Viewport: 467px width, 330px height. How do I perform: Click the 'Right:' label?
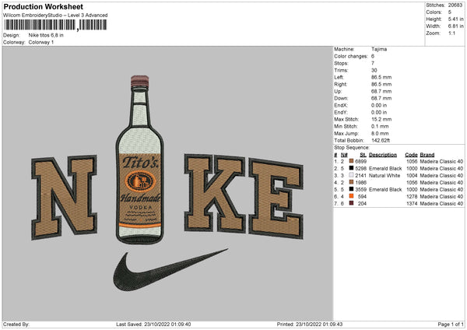click(x=340, y=84)
